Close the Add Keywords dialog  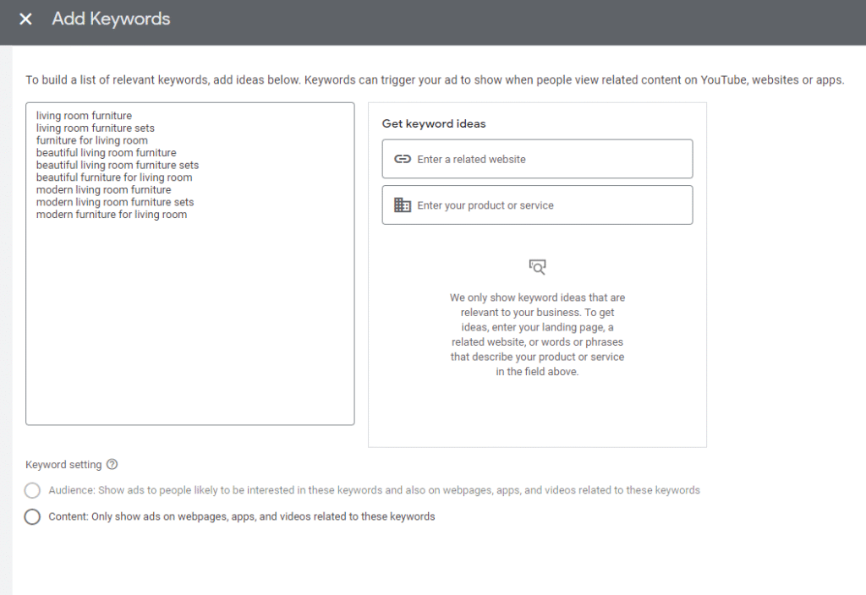coord(26,19)
